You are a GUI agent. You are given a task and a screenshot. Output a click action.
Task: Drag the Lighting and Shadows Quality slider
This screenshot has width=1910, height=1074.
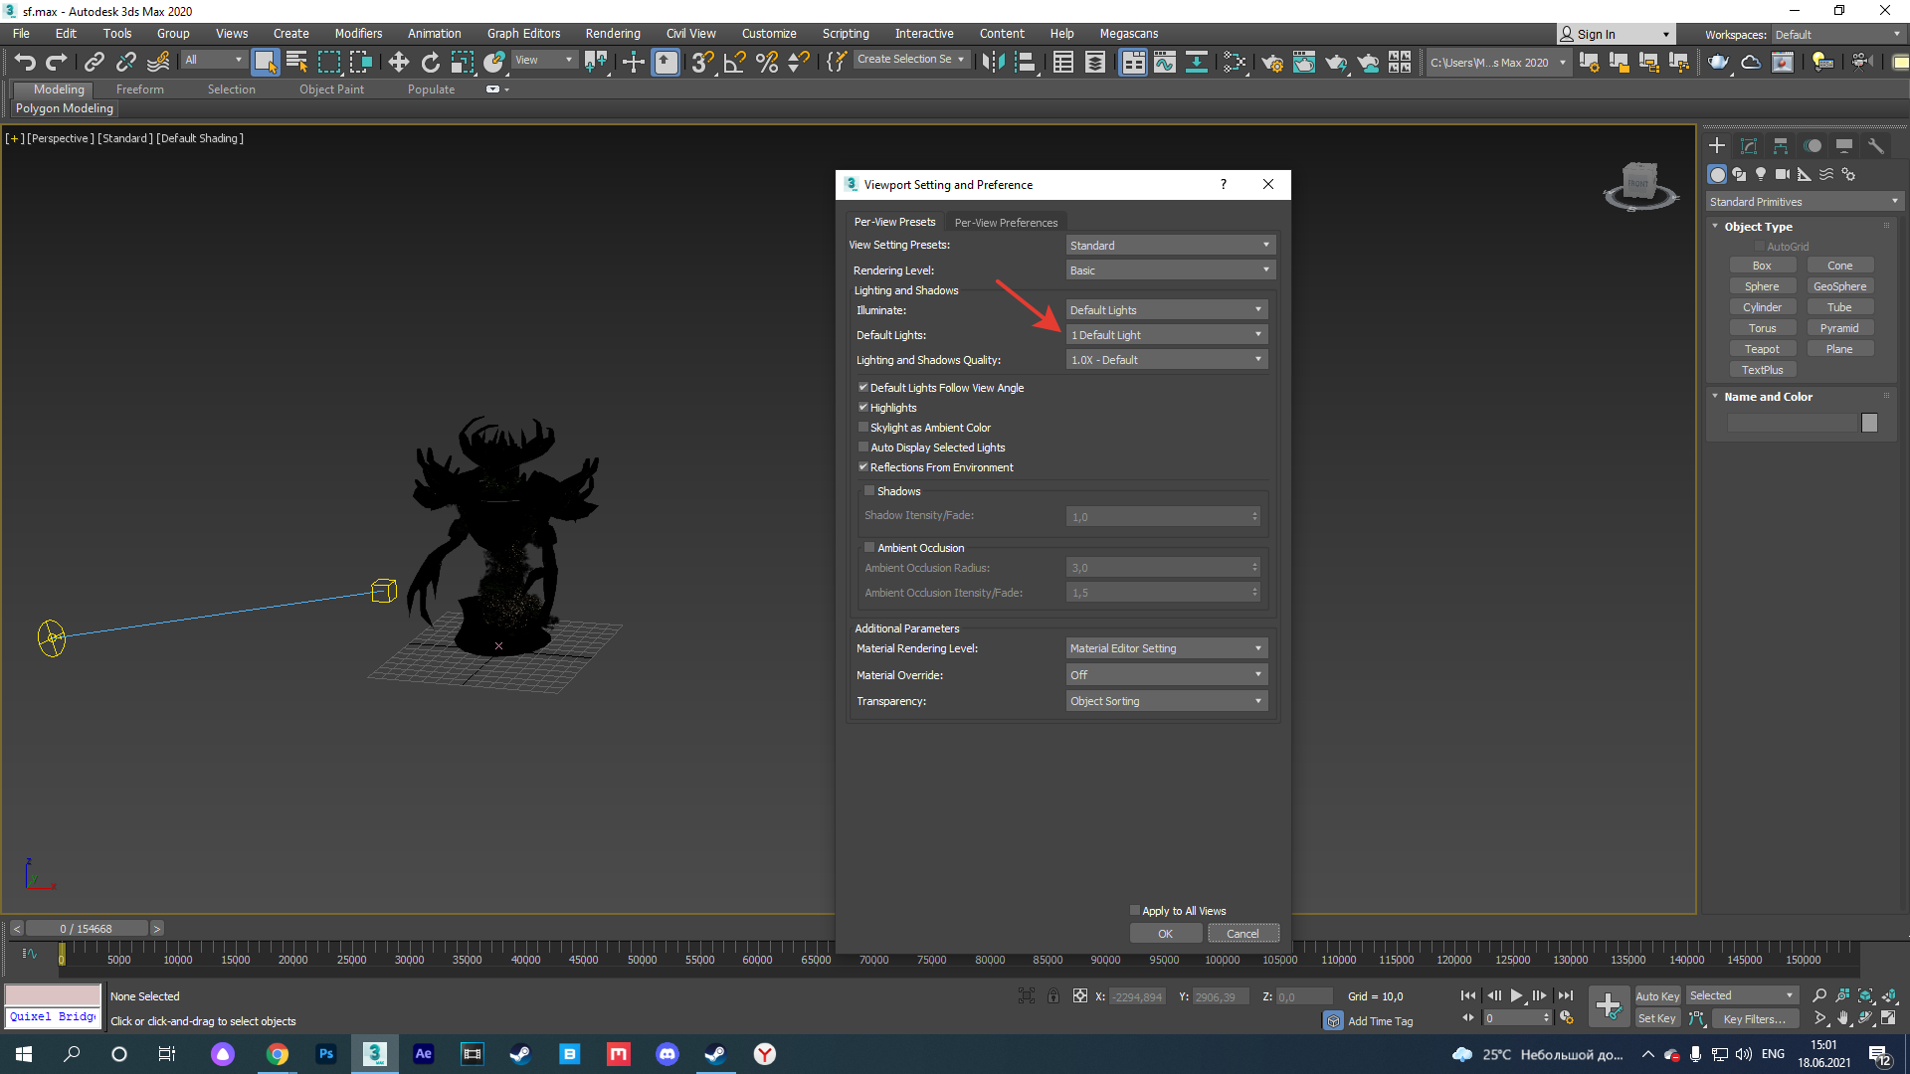click(1162, 359)
